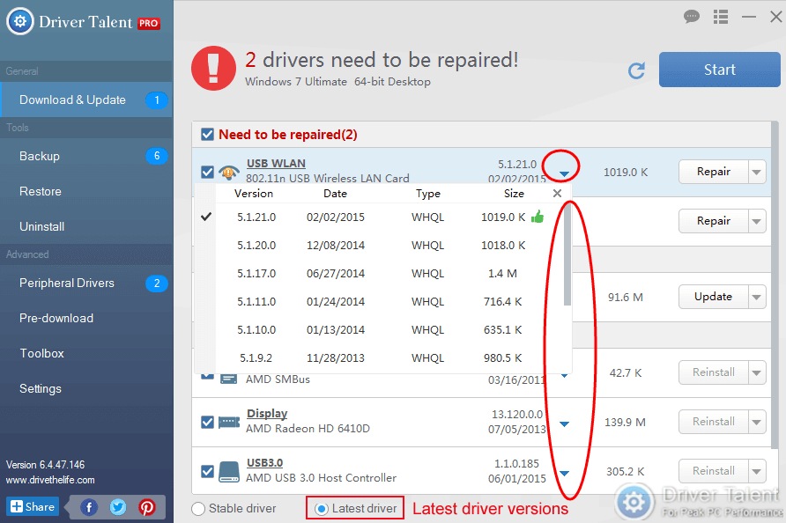Select version 5.1.21.0 in list
The height and width of the screenshot is (523, 786).
tap(383, 217)
